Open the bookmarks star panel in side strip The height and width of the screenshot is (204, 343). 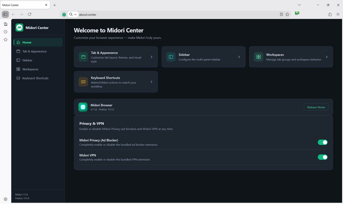5,39
